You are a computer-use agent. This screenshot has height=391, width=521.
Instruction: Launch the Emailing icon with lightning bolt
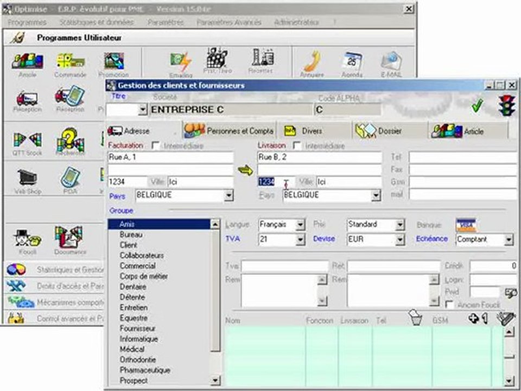(181, 65)
